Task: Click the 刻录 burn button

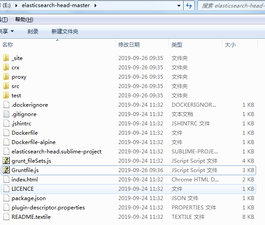Action: coord(33,32)
